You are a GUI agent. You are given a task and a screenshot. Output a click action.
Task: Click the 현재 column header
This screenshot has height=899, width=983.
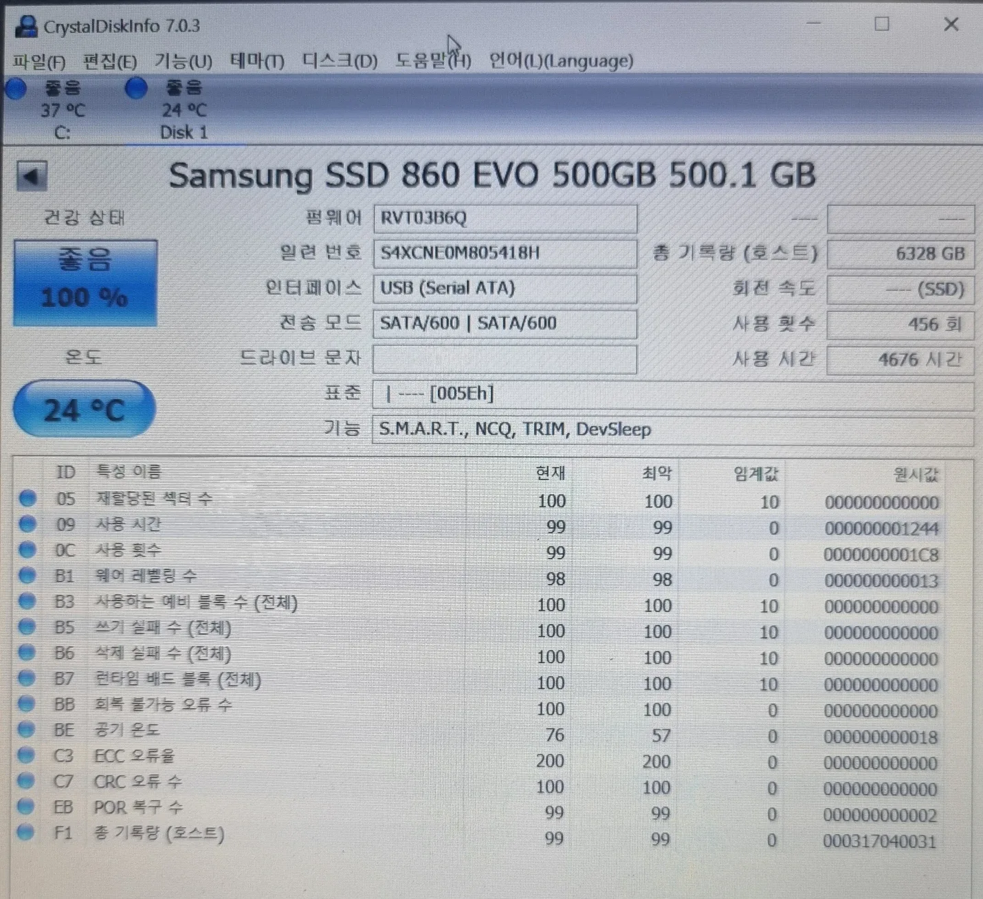point(550,473)
